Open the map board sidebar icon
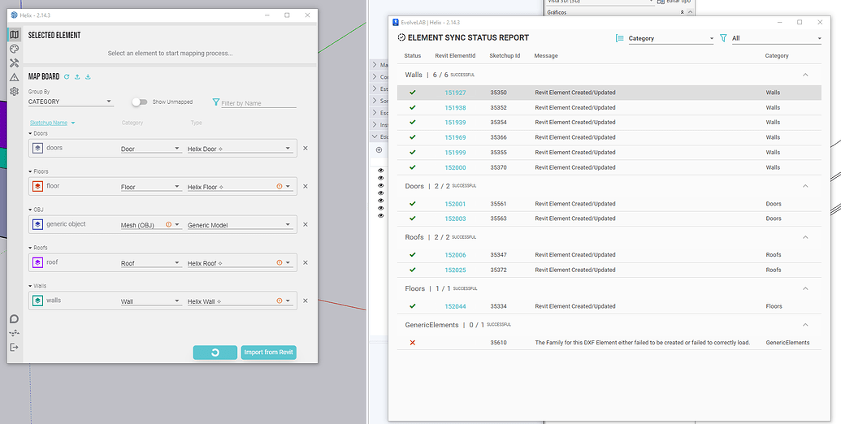The height and width of the screenshot is (424, 841). coord(14,35)
